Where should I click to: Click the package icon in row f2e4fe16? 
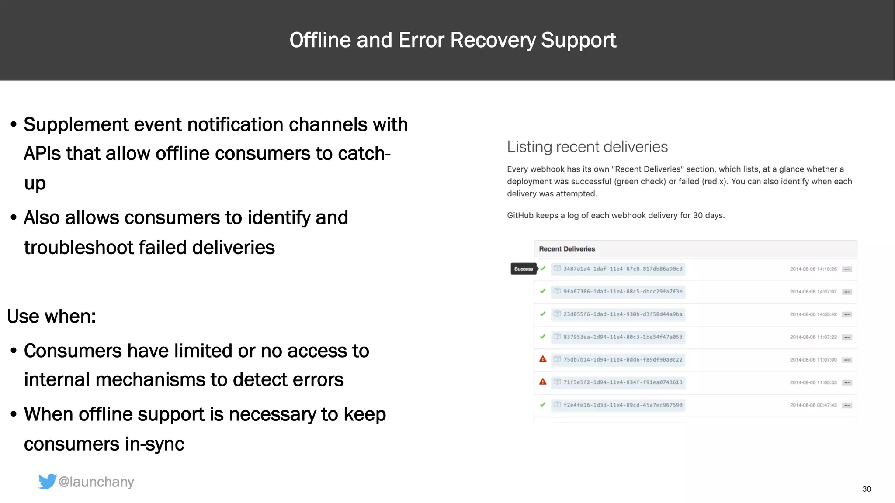click(x=557, y=405)
